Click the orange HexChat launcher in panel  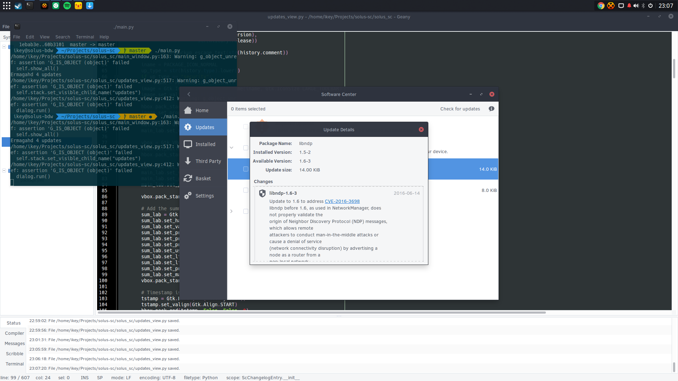(44, 6)
